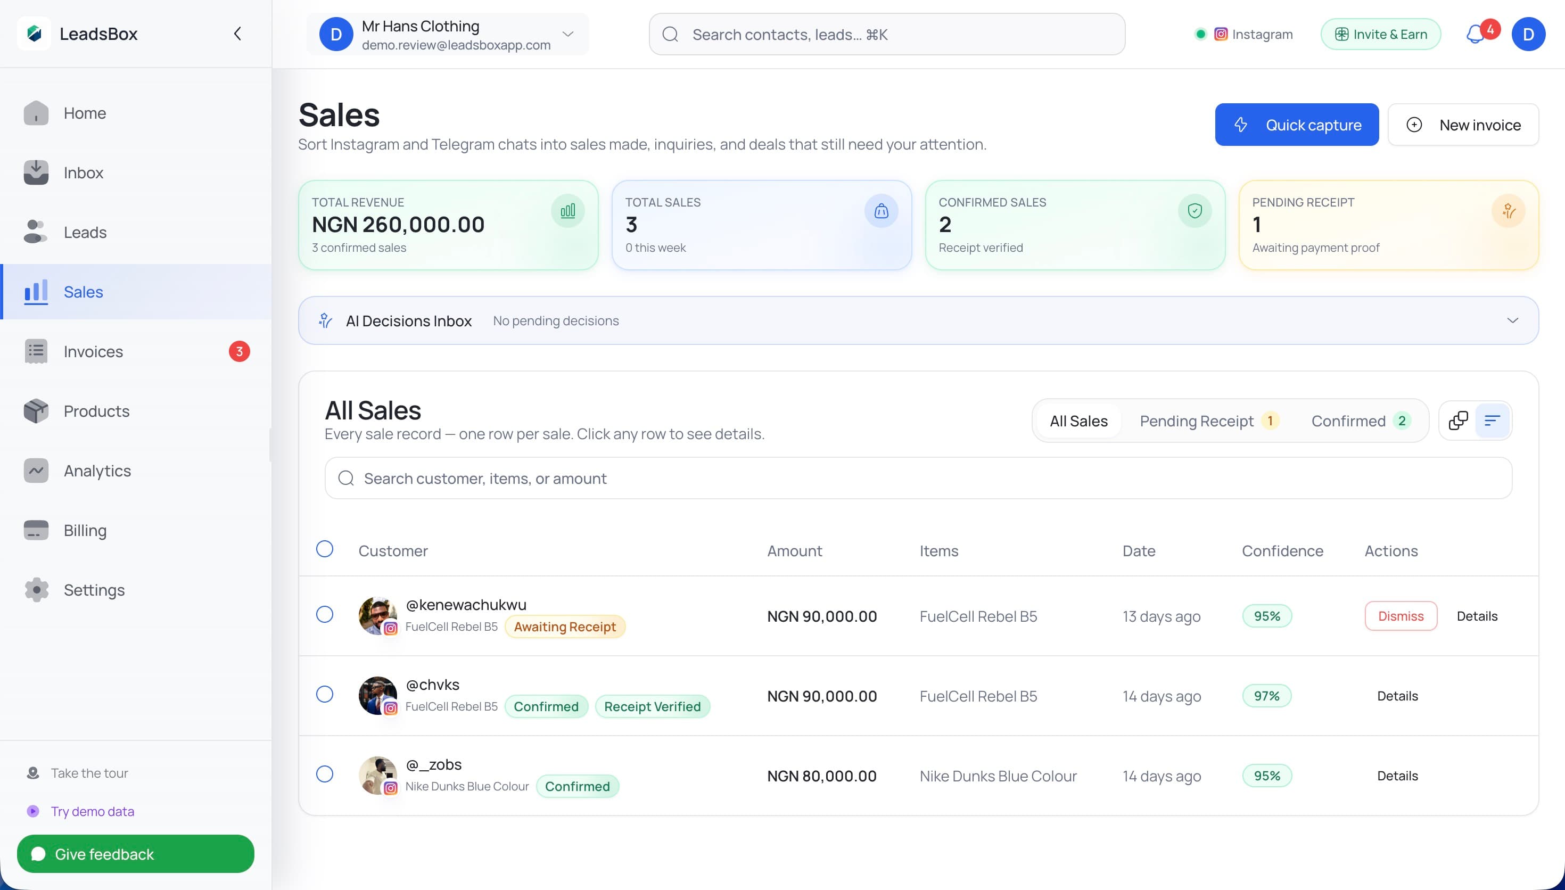The height and width of the screenshot is (890, 1565).
Task: Open Details for the @_zobs sale
Action: point(1397,776)
